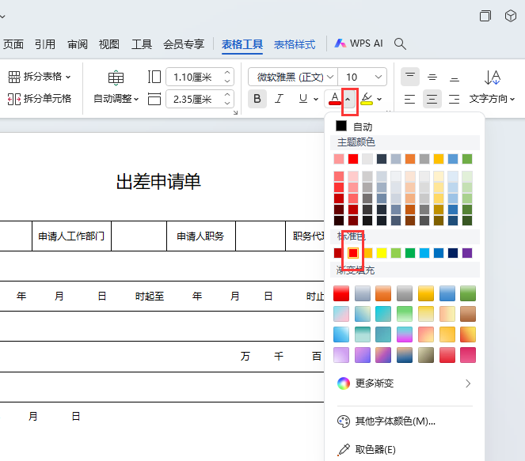This screenshot has width=525, height=461.
Task: Open the 会员专享 ribbon tab
Action: pos(184,44)
